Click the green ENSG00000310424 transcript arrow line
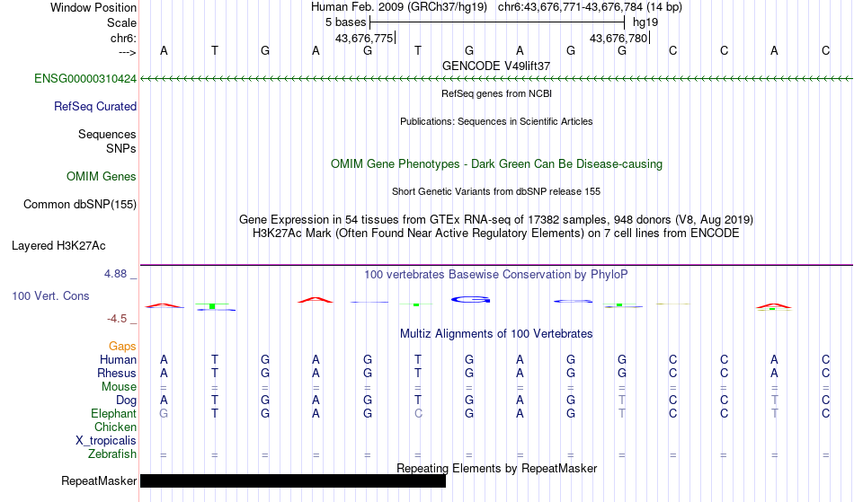 496,79
